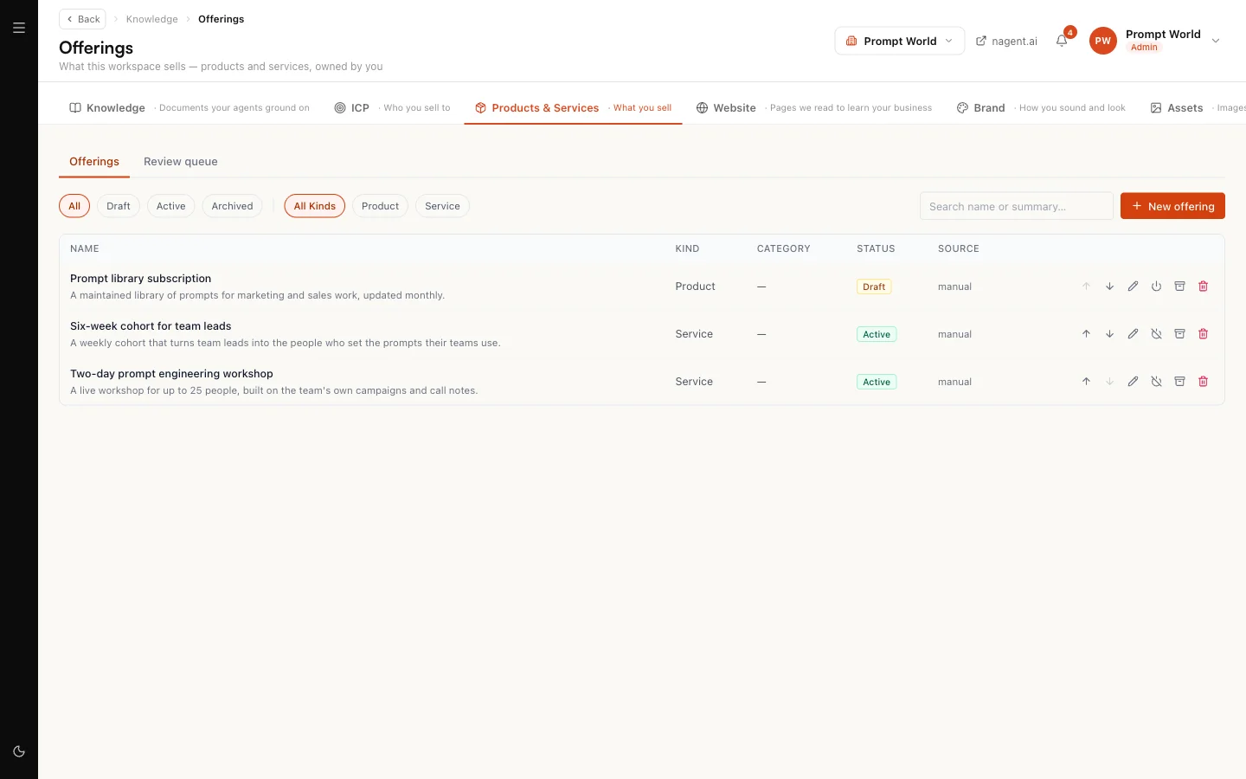Open the Prompt World workspace dropdown
Viewport: 1246px width, 779px height.
899,41
